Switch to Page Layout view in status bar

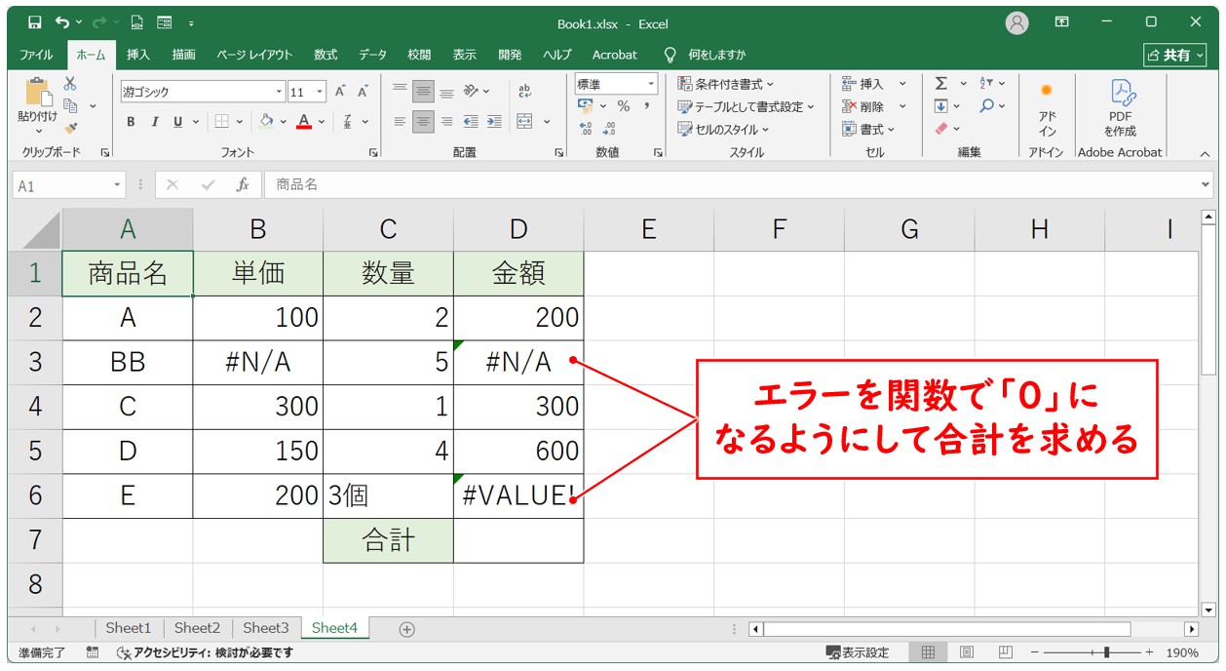tap(967, 652)
